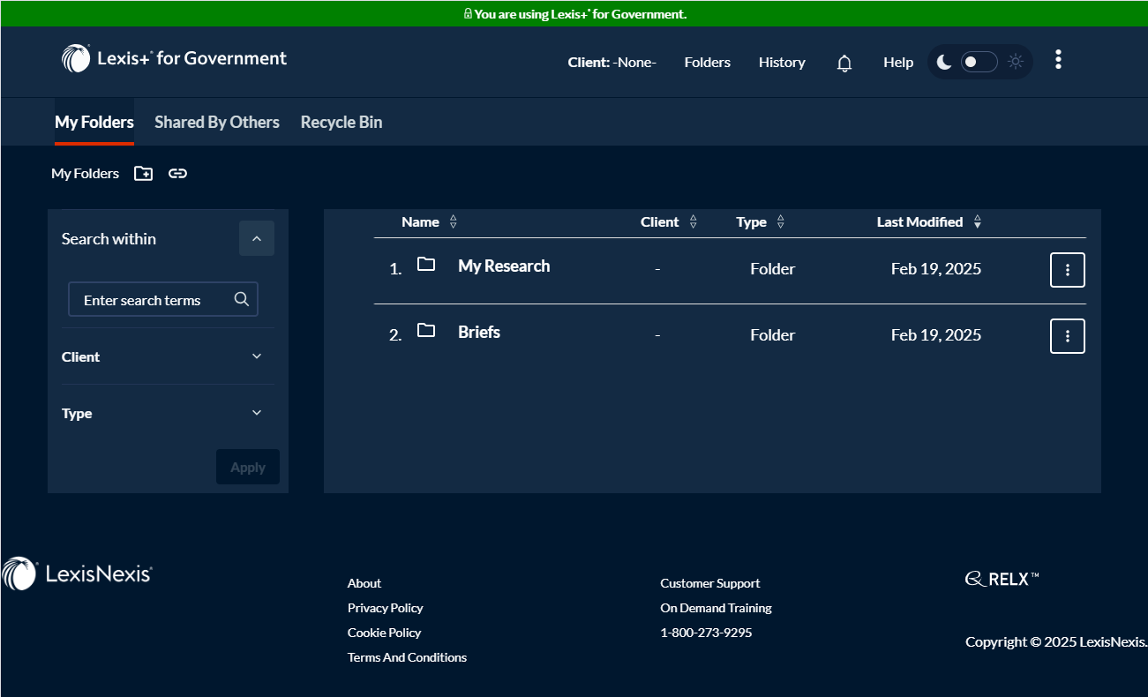This screenshot has width=1148, height=697.
Task: Click the link folders icon
Action: coord(178,174)
